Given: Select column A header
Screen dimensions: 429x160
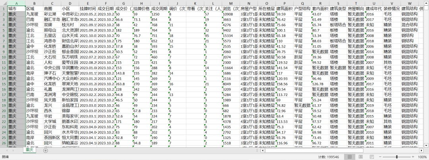Looking at the screenshot, I should tap(16, 3).
